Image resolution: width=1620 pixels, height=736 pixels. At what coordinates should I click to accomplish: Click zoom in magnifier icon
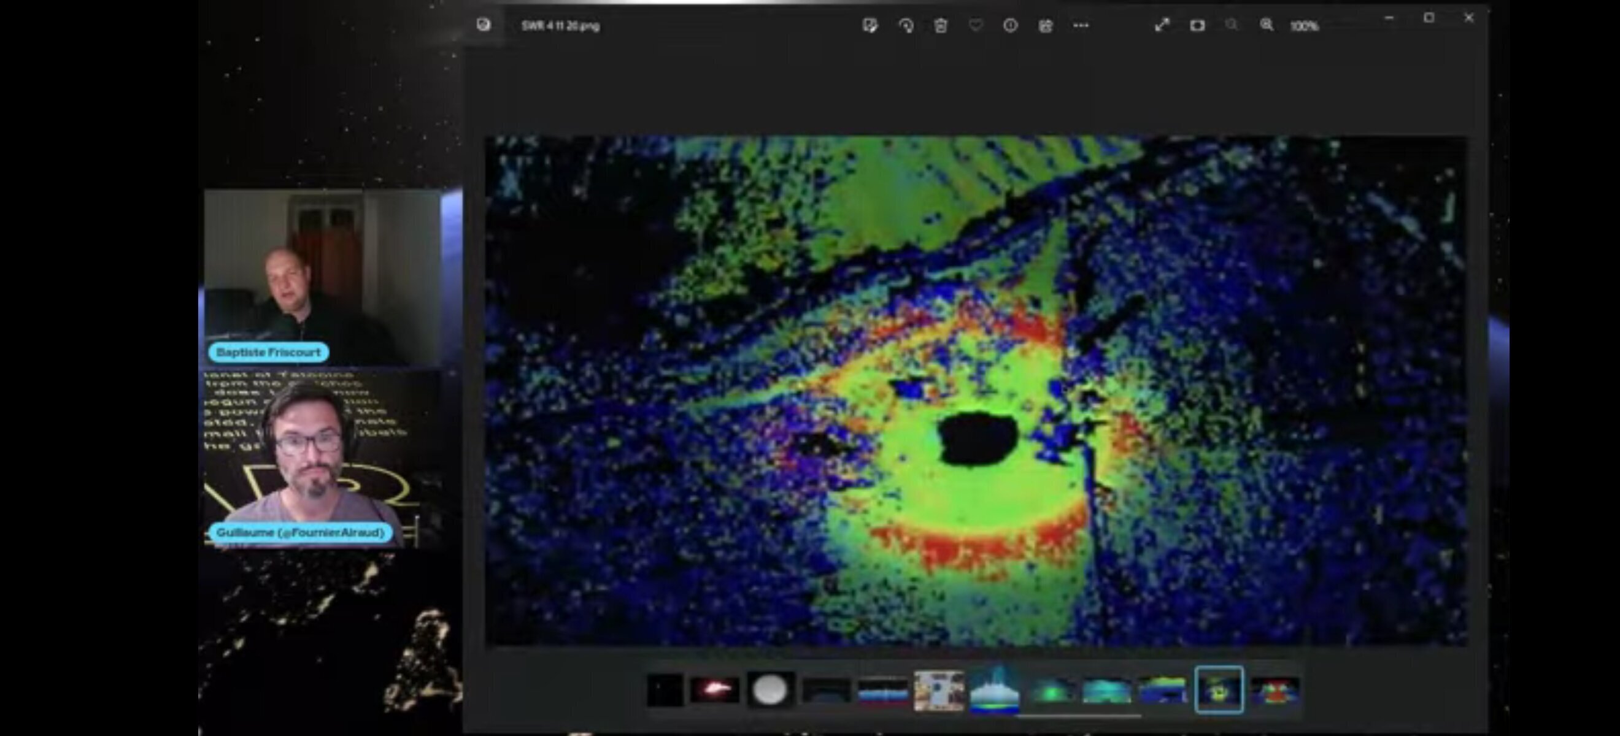tap(1267, 25)
